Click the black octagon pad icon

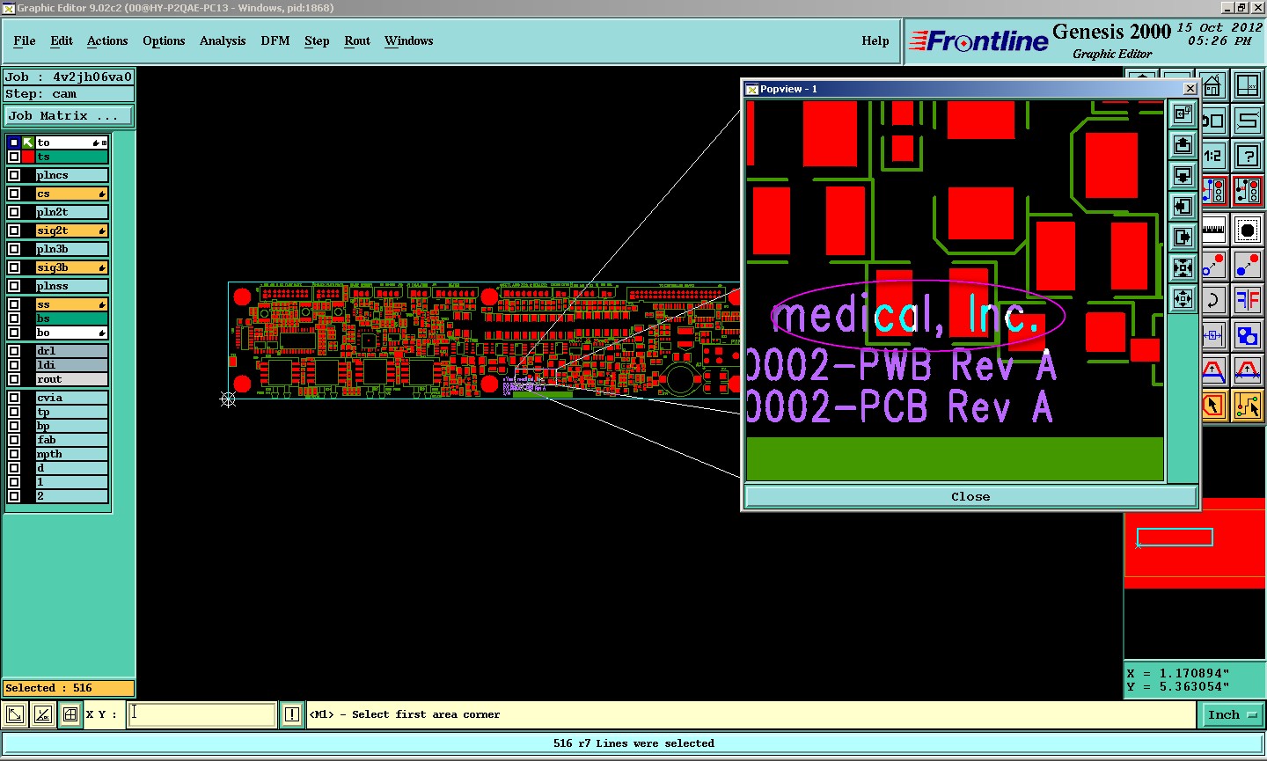(1248, 230)
